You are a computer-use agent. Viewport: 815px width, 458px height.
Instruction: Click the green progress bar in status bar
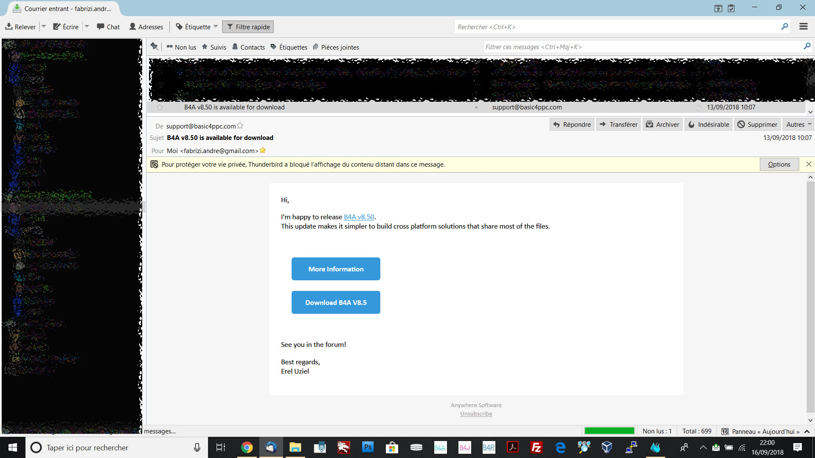[x=609, y=431]
